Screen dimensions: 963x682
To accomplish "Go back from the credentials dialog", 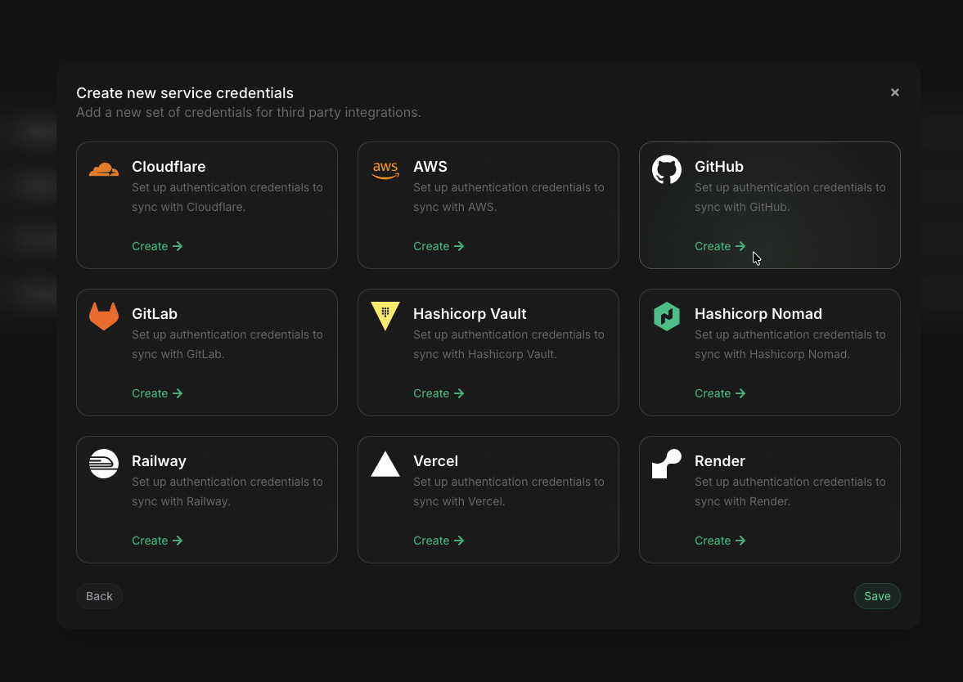I will [99, 596].
